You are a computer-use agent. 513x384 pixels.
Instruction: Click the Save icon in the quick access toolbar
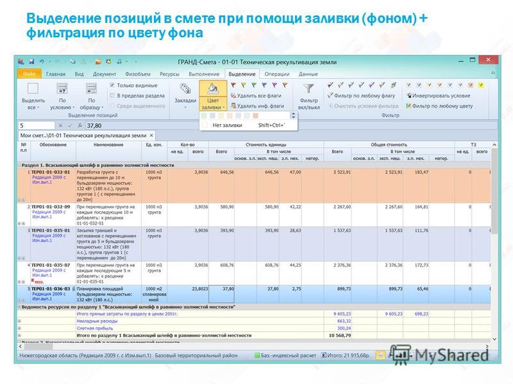coord(31,61)
